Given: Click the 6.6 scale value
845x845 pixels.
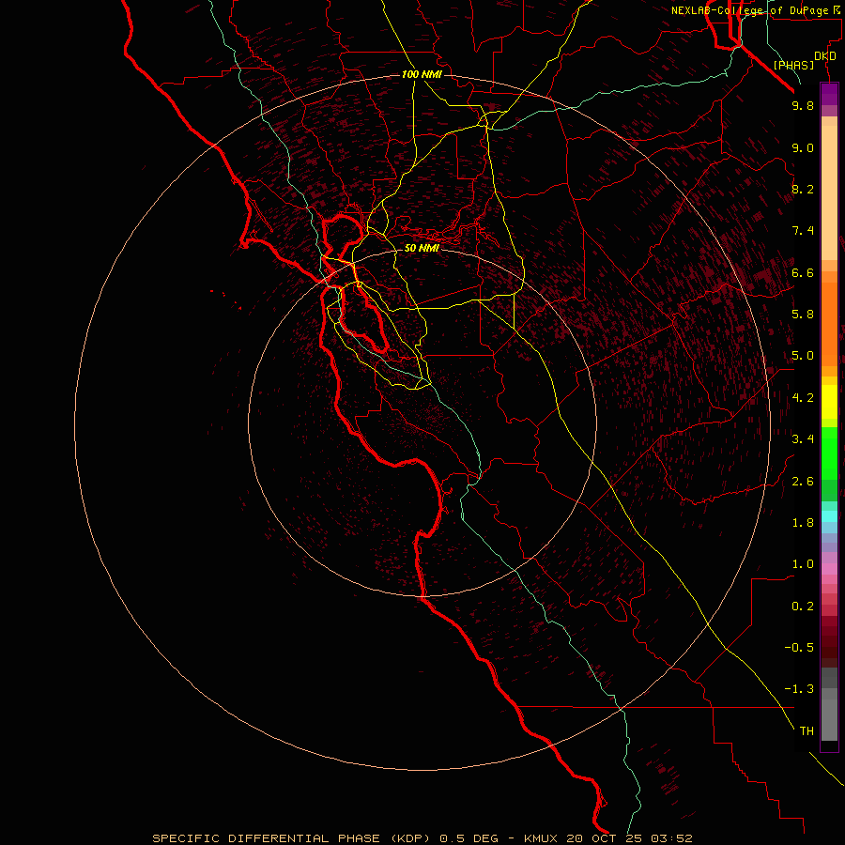Looking at the screenshot, I should coord(803,272).
